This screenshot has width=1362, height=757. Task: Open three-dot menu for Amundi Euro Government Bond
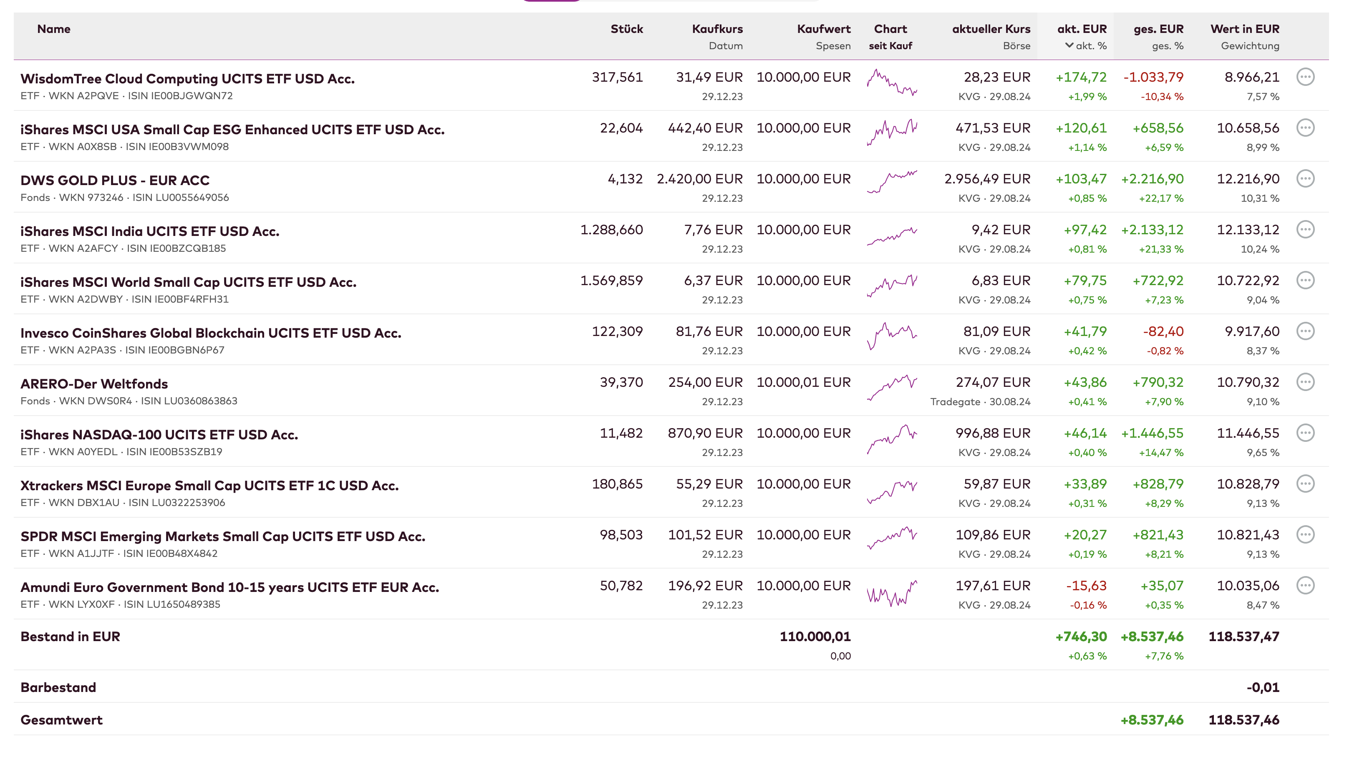pos(1305,585)
